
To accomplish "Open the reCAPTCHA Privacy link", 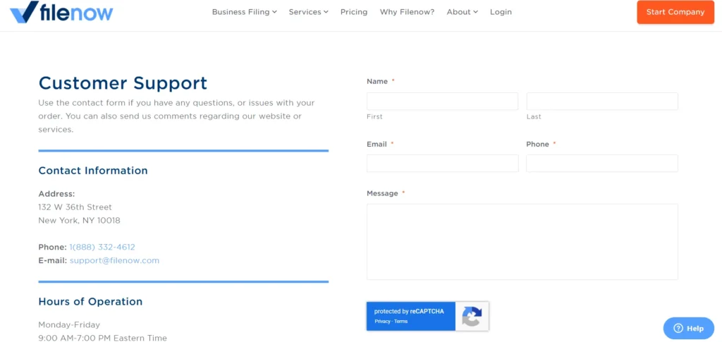I will click(x=382, y=322).
